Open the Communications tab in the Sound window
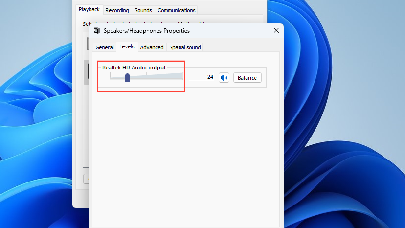The height and width of the screenshot is (228, 405). pos(177,10)
